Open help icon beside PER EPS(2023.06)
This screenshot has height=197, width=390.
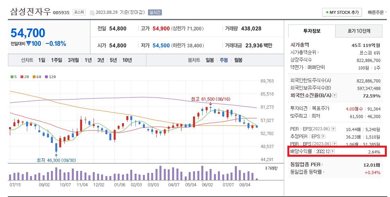tap(334, 129)
